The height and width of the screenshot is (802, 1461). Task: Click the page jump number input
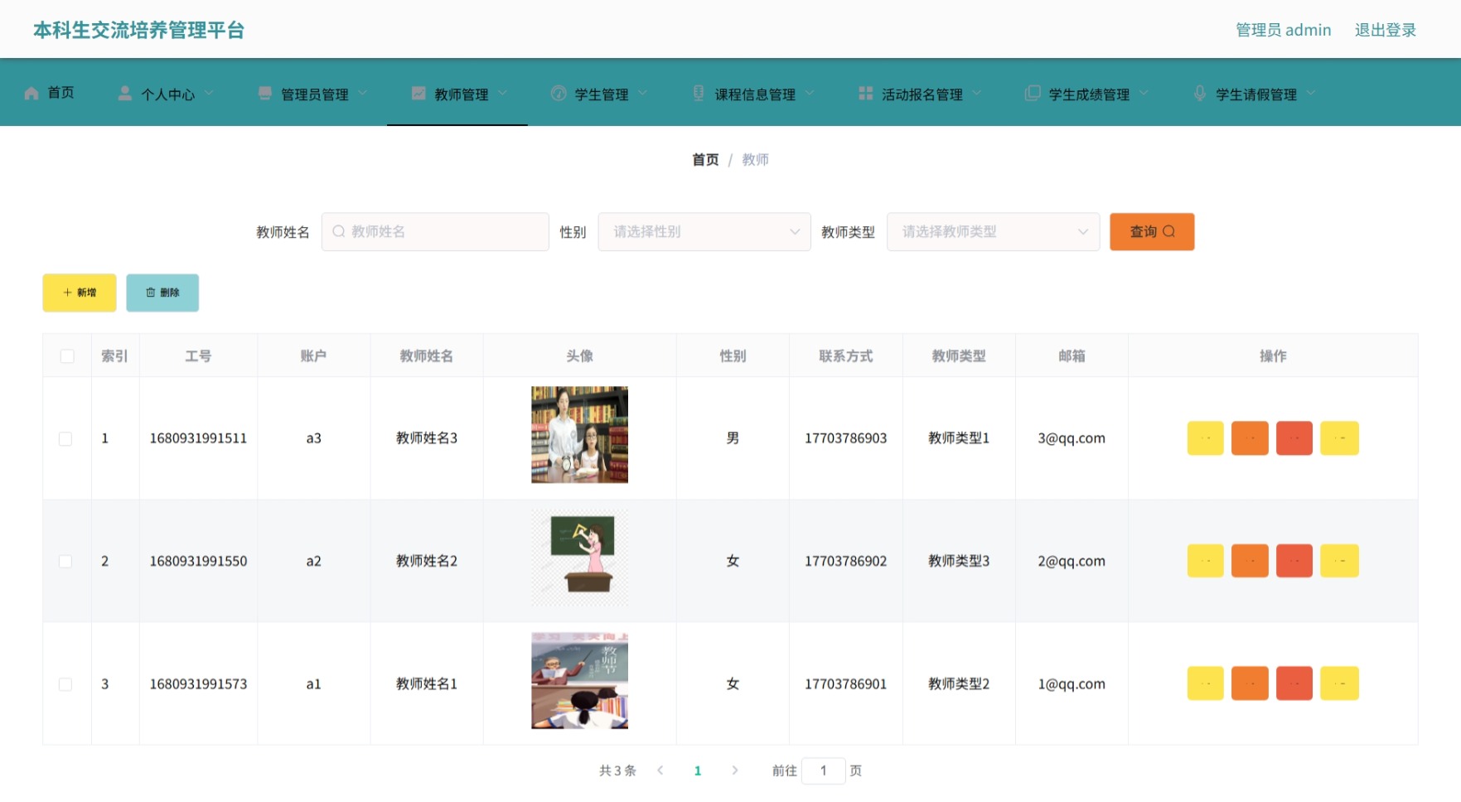(x=823, y=771)
